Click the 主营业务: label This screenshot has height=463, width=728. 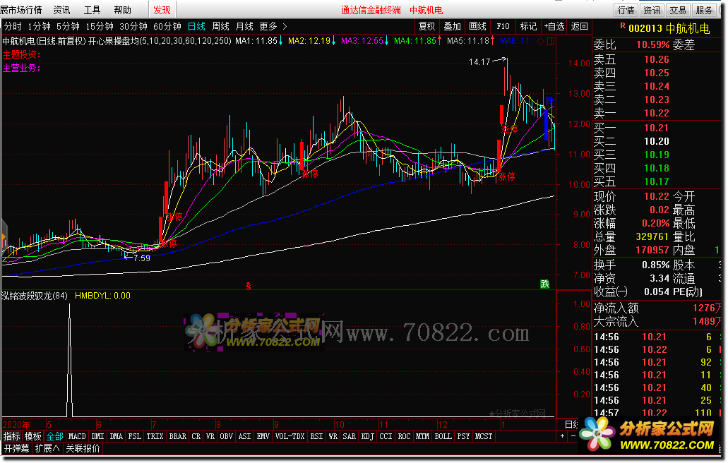pyautogui.click(x=22, y=68)
